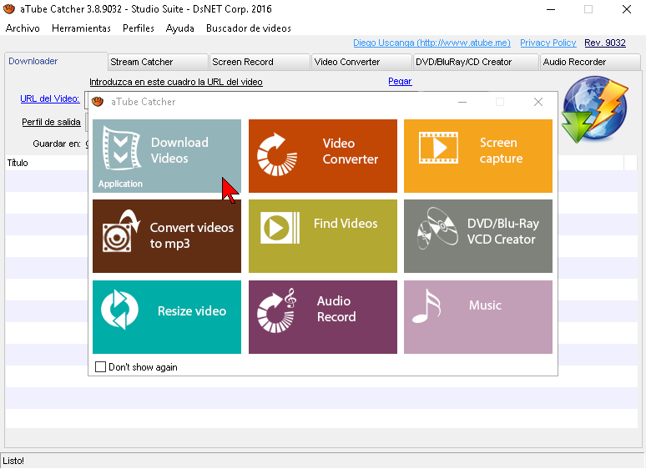Viewport: 646px width, 469px height.
Task: Minimize the main aTube Catcher window
Action: tap(551, 9)
